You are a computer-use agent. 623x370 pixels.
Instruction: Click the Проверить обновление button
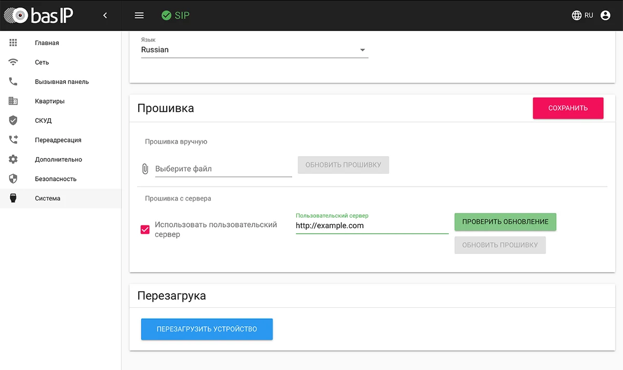point(505,222)
